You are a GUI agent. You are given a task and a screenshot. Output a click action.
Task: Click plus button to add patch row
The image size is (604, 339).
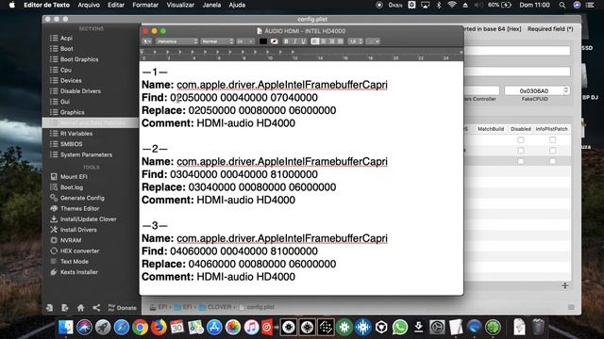pos(564,285)
